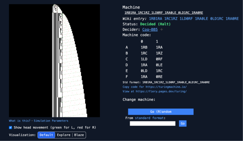Open the 'What is this?' link
Screen dimensions: 243x141
tap(19, 121)
